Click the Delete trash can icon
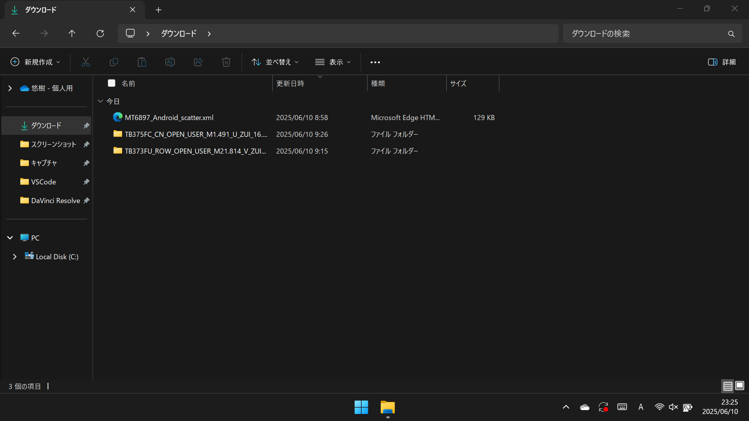 click(226, 62)
